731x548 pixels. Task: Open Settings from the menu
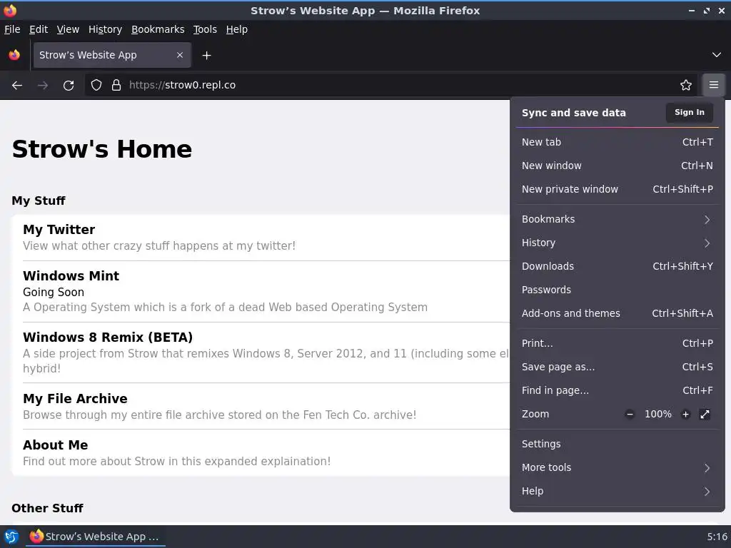click(x=617, y=444)
